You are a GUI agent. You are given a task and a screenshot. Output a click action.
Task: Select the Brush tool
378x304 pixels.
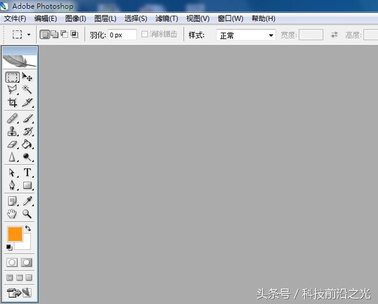27,118
